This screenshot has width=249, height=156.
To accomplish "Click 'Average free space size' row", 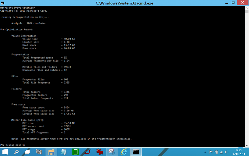I will [48, 110].
